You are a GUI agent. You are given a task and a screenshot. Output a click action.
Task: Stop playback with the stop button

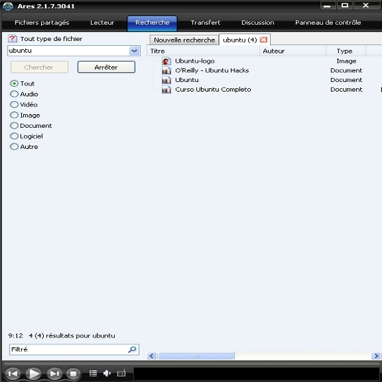pyautogui.click(x=73, y=374)
